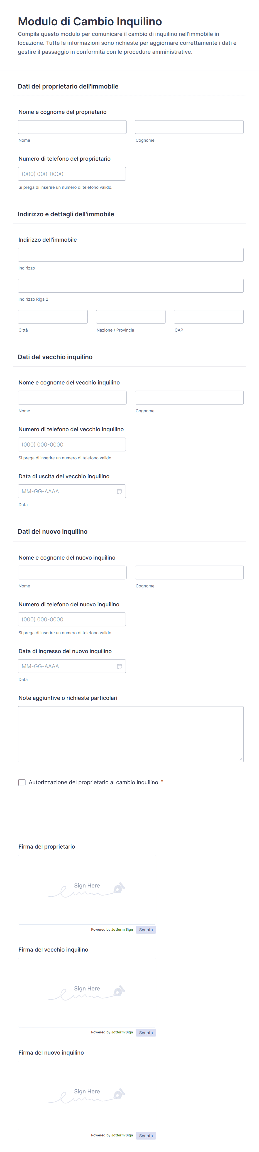Click the Nazione / Provincia field

(131, 317)
